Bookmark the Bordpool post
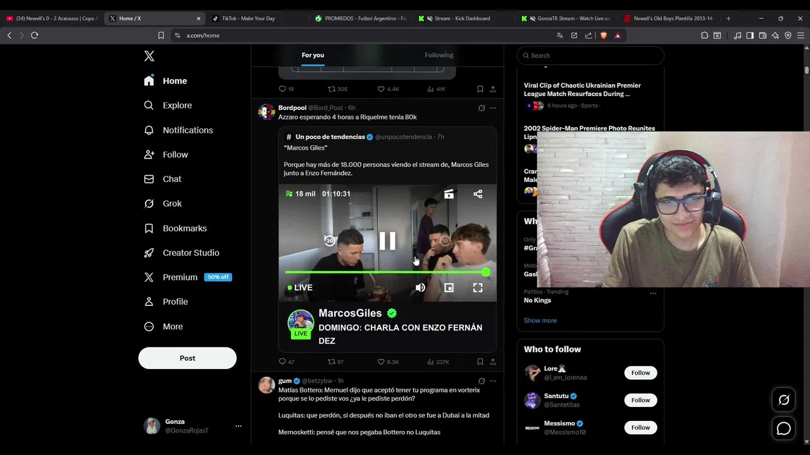810x455 pixels. (480, 362)
